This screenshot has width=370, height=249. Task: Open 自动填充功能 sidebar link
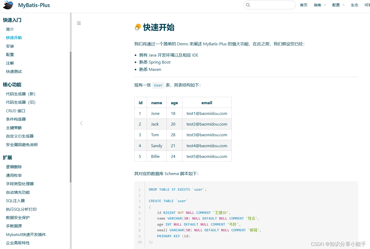18,192
